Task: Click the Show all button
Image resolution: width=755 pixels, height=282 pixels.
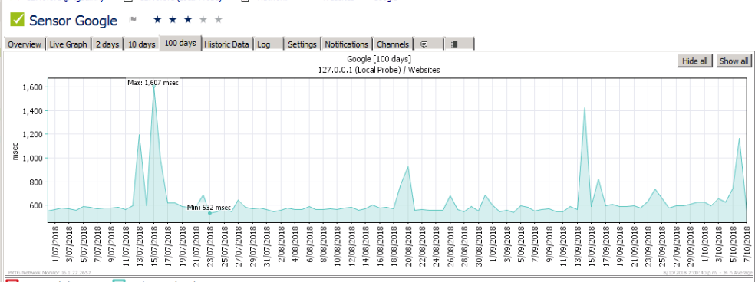Action: pyautogui.click(x=734, y=61)
